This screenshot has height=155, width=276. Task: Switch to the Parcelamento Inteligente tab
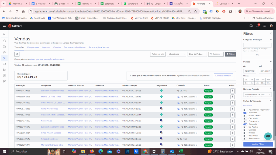pos(75,47)
